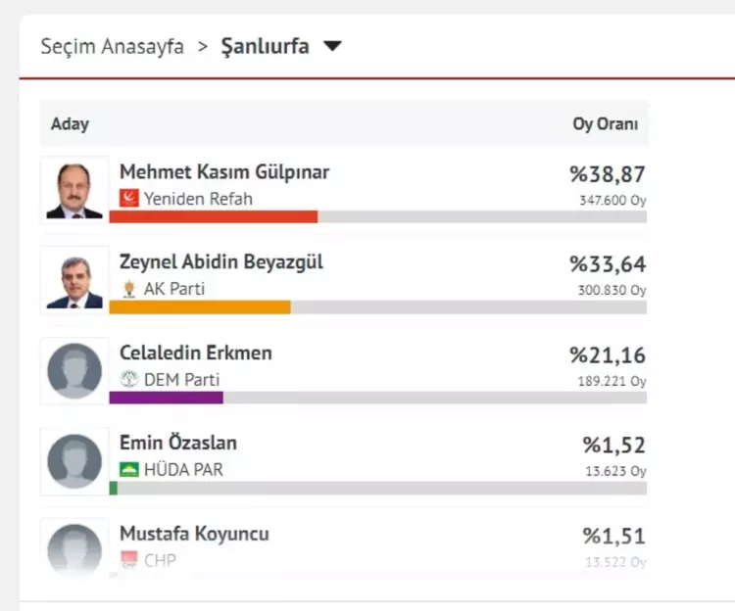This screenshot has width=735, height=611.
Task: Open the Şanlıurfa city dropdown arrow
Action: (332, 46)
